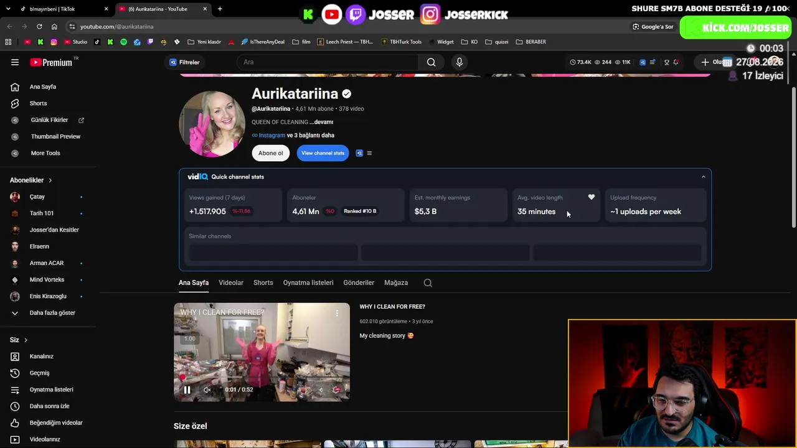Go to the browser home page icon
The width and height of the screenshot is (797, 448).
tap(54, 27)
